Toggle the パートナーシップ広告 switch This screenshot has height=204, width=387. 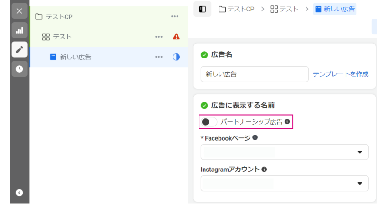(209, 121)
